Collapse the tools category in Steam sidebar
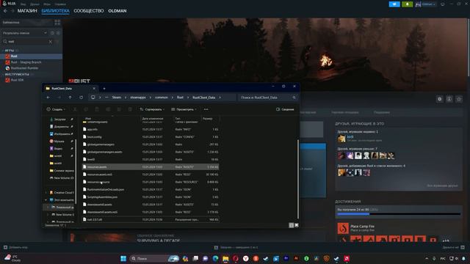Viewport: 470px width, 264px height. point(3,74)
